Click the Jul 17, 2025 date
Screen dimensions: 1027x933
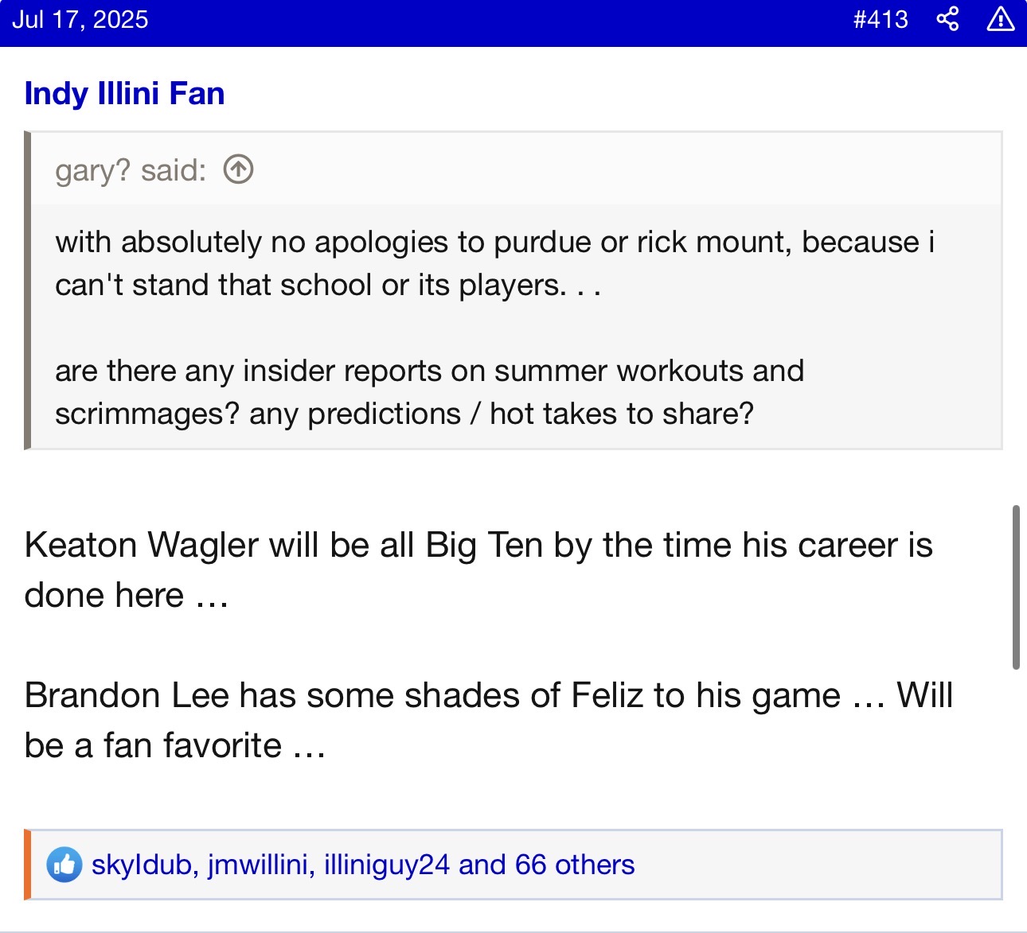pyautogui.click(x=80, y=19)
